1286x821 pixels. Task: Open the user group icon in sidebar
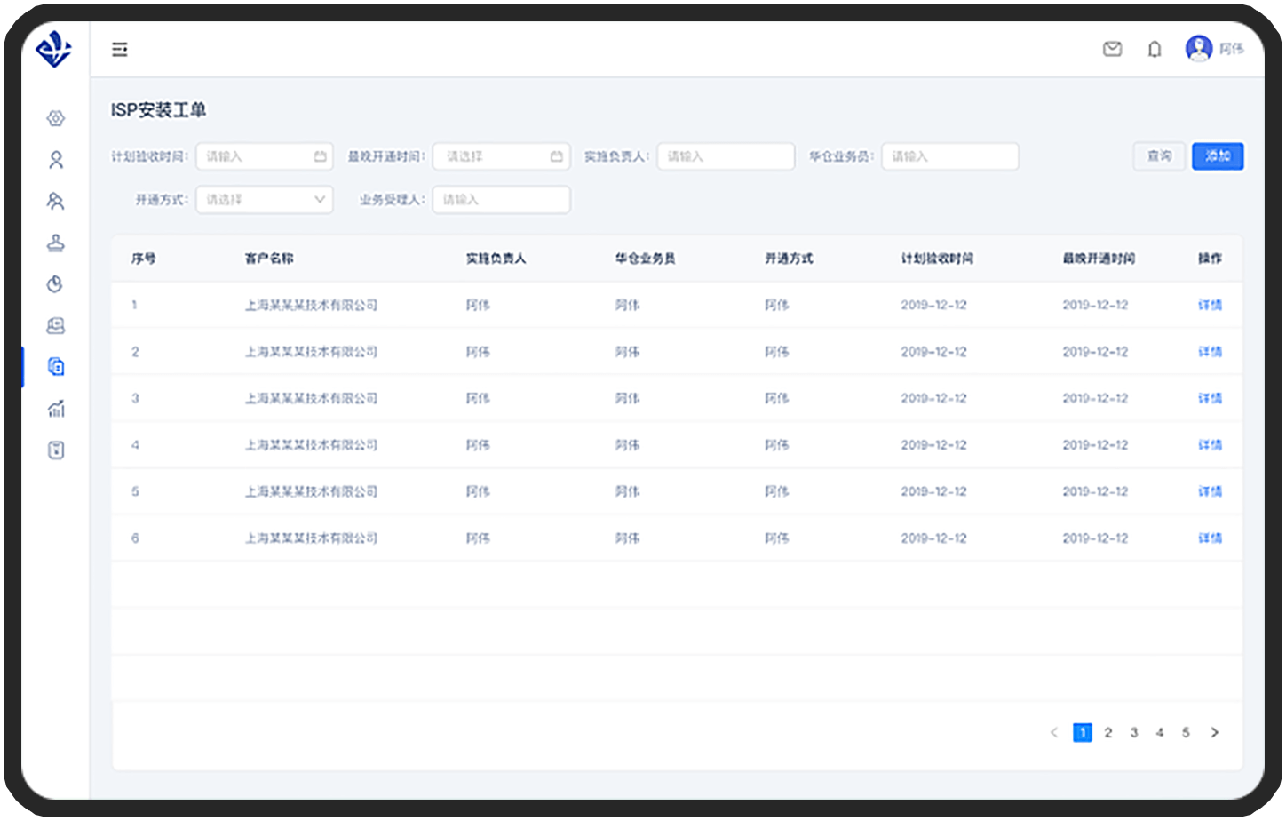point(56,202)
